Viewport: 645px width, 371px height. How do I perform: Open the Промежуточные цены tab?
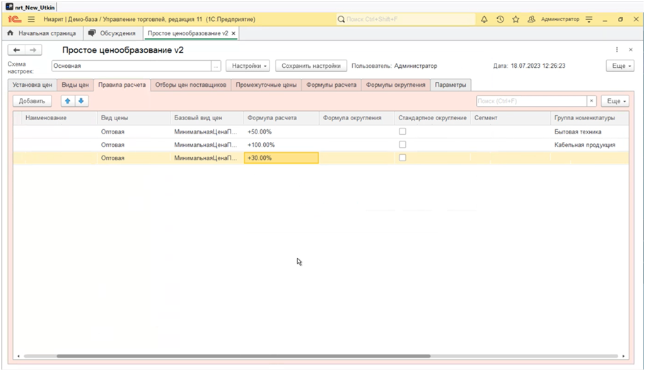[x=266, y=85]
